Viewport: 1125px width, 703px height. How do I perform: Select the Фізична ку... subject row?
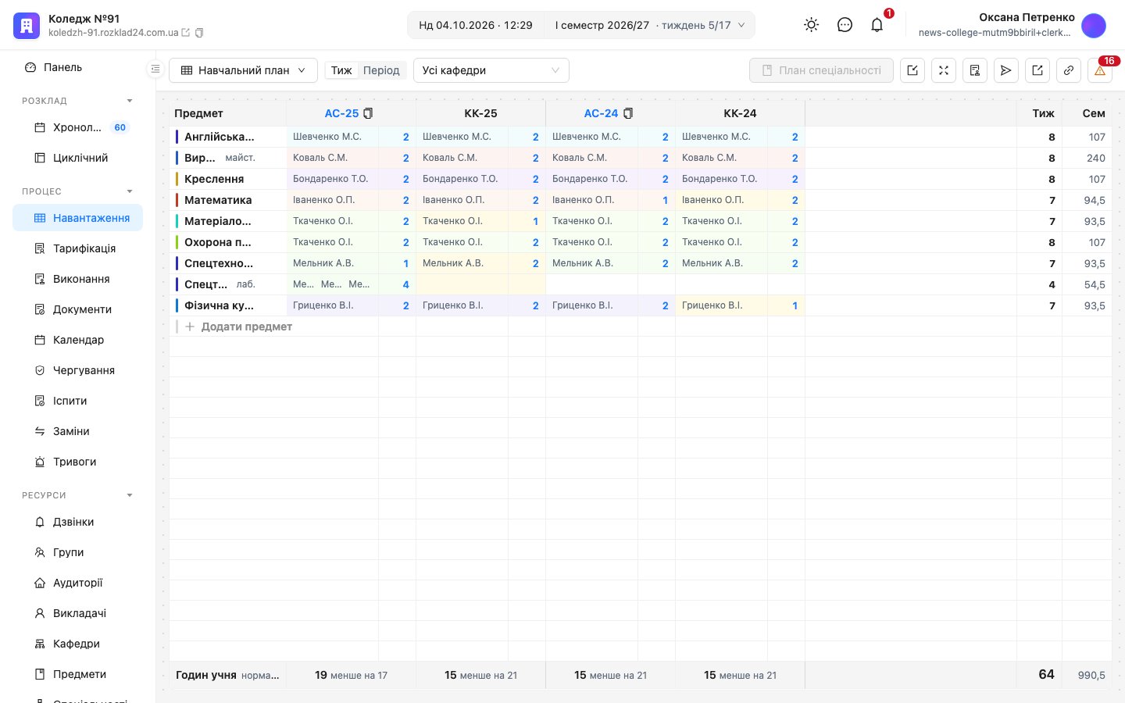pyautogui.click(x=219, y=305)
